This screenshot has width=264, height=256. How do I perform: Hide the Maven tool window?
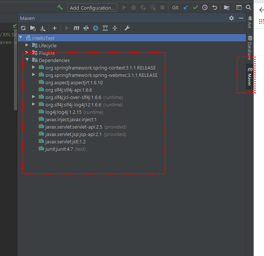point(241,18)
